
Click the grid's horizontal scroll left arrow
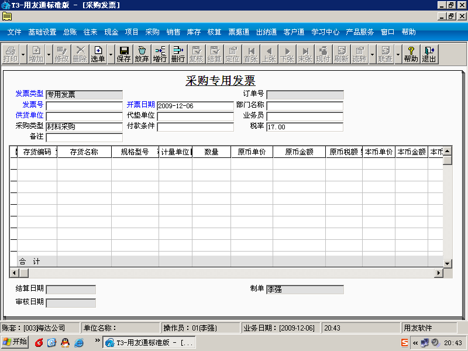click(x=15, y=273)
